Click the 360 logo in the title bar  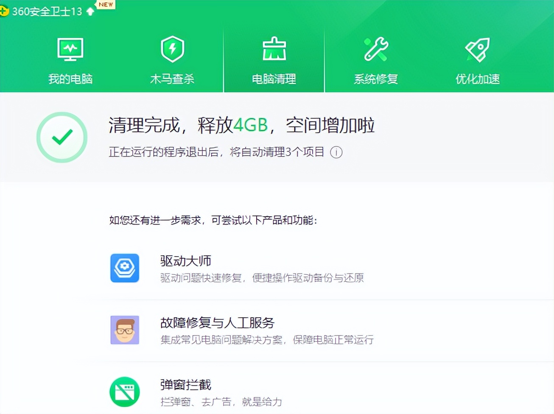[5, 10]
